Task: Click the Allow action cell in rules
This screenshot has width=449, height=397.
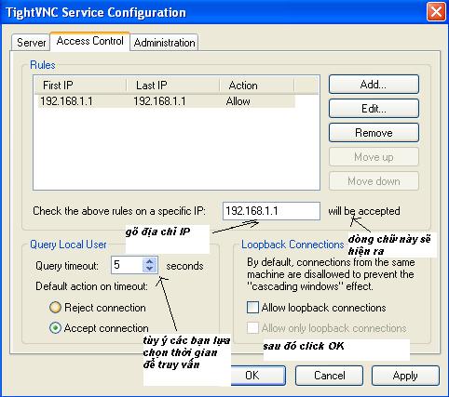Action: [x=238, y=101]
